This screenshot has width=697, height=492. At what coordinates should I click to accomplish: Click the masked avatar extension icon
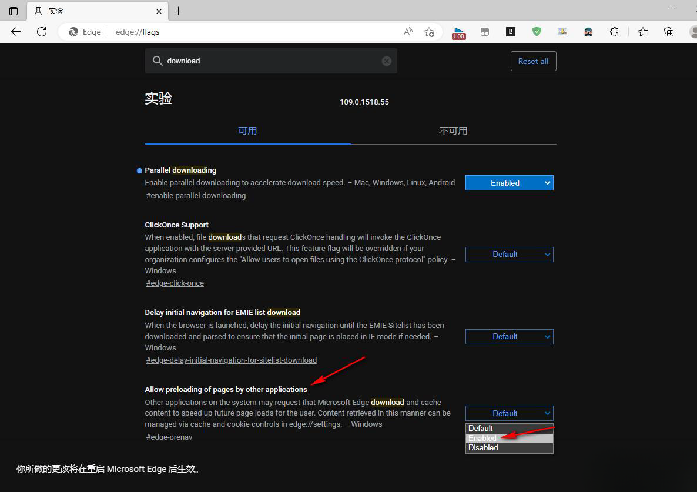tap(588, 32)
